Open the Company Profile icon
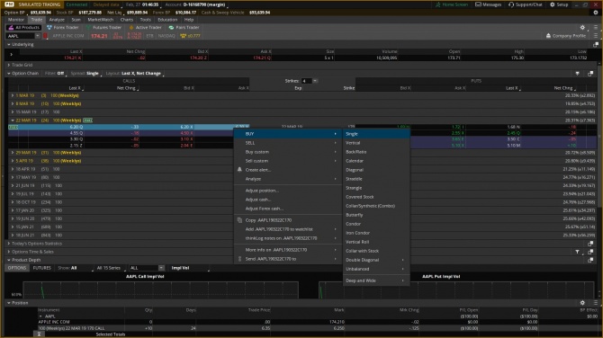Viewport: 603px width, 338px height. click(x=548, y=36)
